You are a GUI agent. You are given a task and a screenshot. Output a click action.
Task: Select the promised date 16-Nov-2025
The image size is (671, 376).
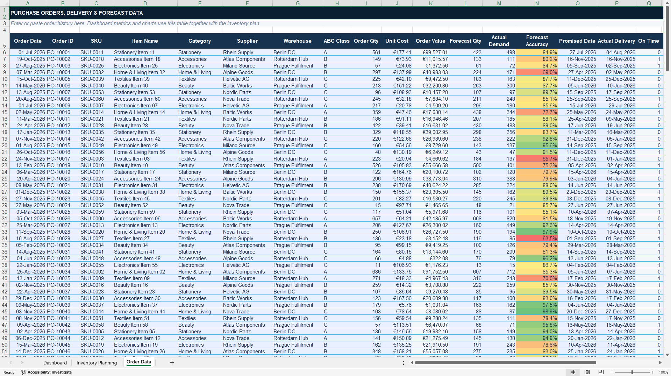pos(577,59)
